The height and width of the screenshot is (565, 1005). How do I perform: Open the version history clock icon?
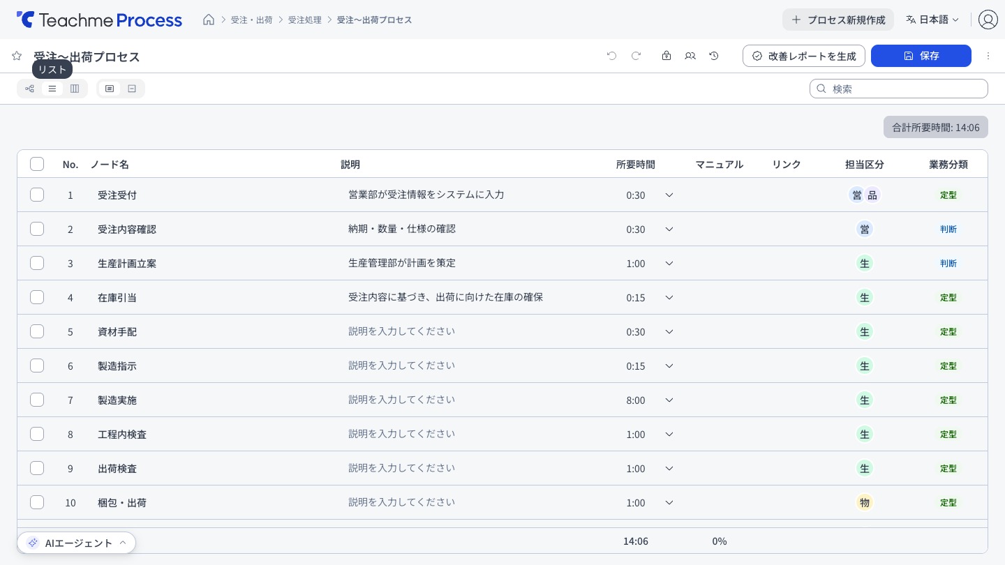[714, 56]
